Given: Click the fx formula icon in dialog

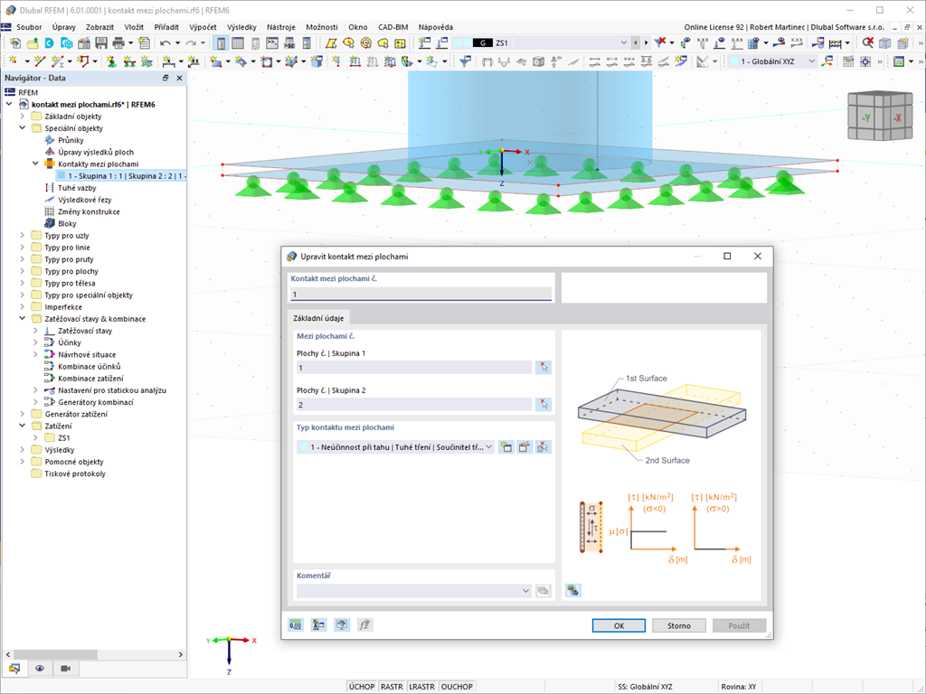Looking at the screenshot, I should click(365, 625).
